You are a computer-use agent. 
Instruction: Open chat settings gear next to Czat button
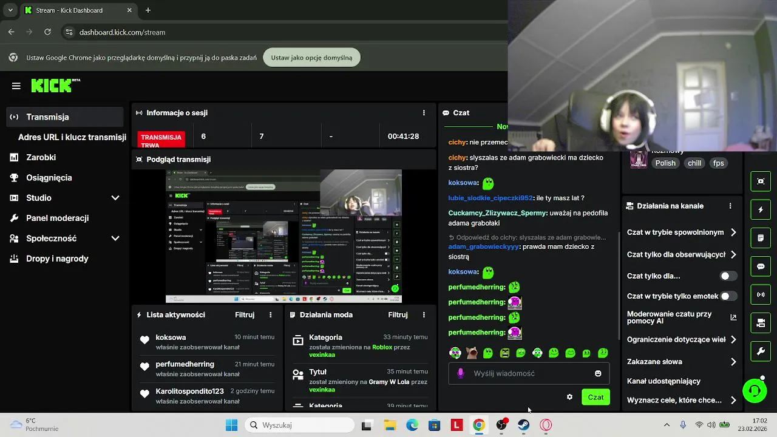click(x=569, y=397)
